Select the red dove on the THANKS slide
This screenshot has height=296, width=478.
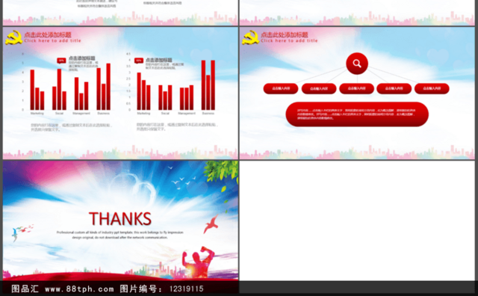tap(211, 224)
